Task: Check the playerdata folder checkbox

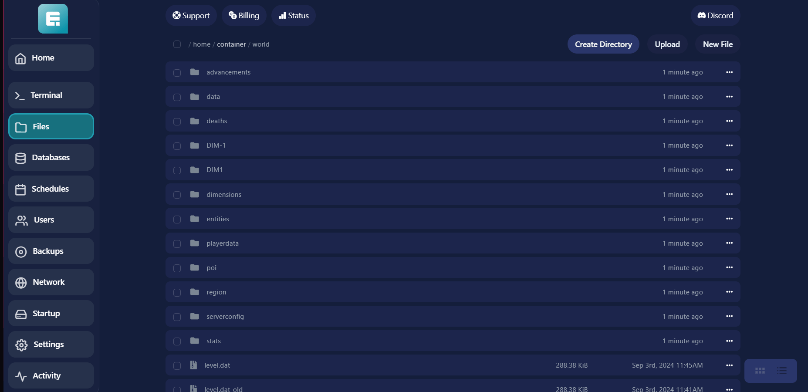Action: [x=177, y=244]
